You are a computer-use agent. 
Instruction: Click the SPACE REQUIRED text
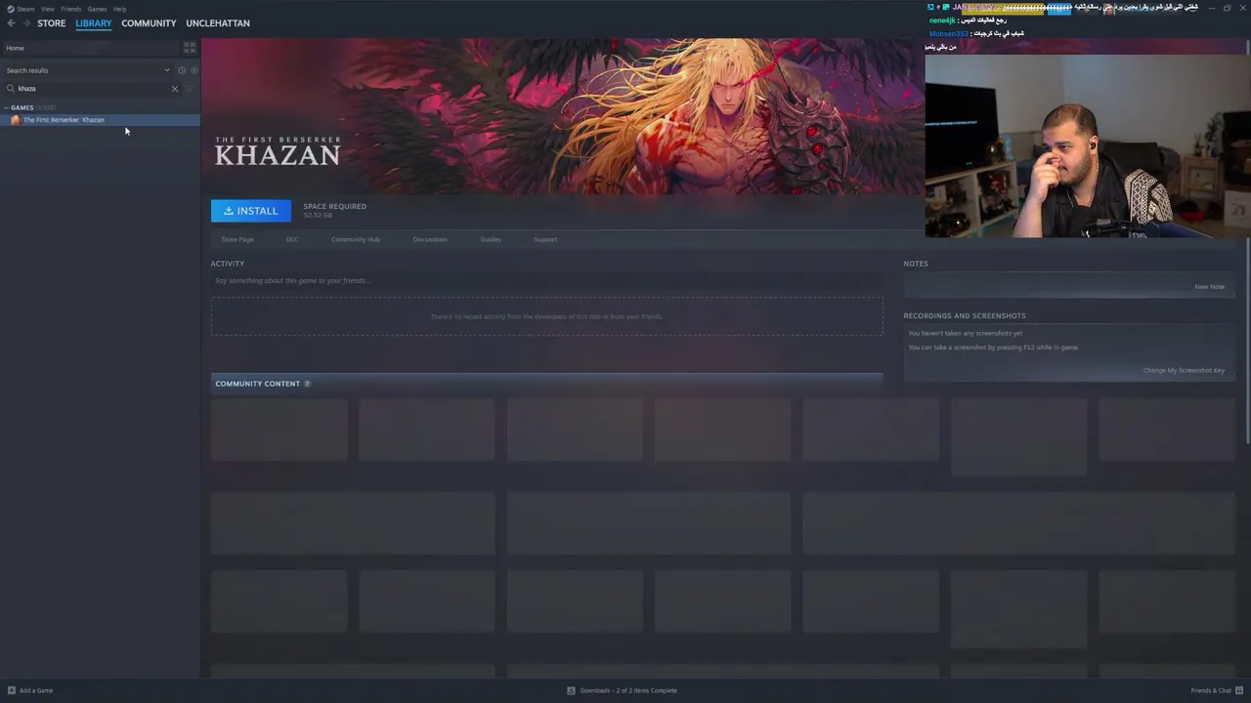[334, 206]
